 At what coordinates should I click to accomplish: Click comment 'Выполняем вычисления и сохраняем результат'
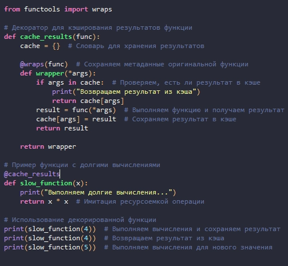click(192, 229)
